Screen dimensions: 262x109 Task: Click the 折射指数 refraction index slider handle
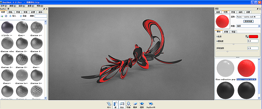coord(227,51)
